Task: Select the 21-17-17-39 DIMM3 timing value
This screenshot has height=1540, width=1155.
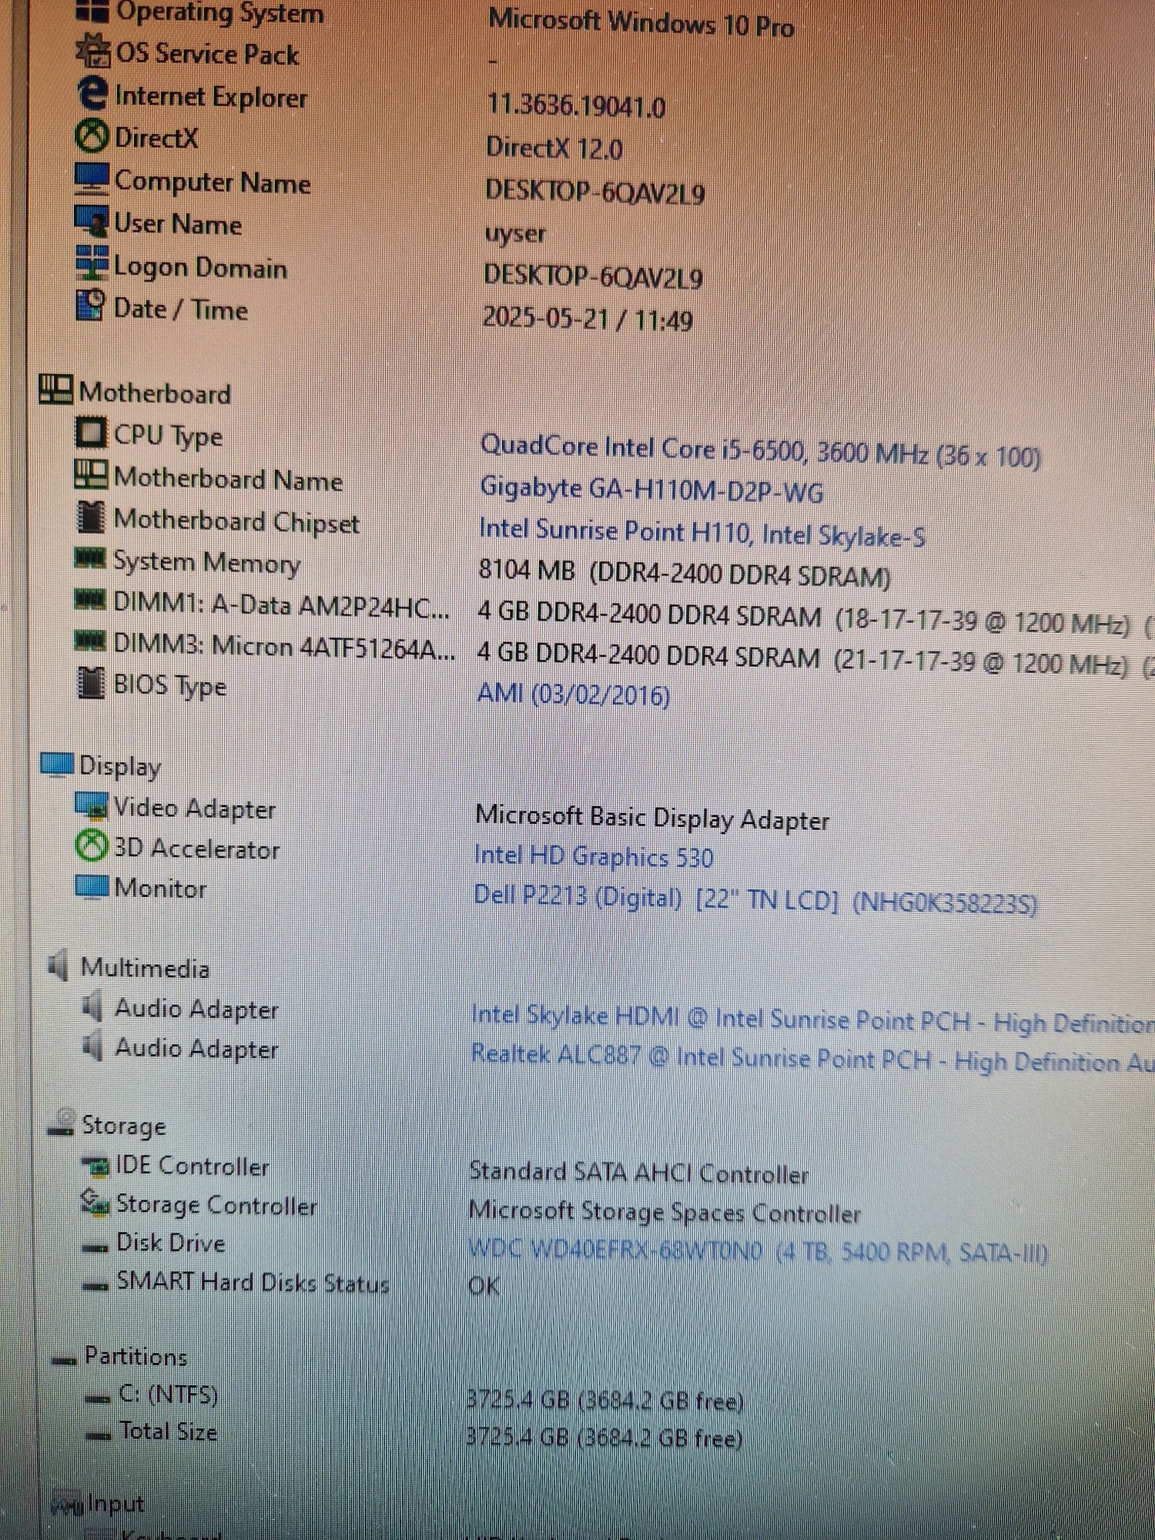Action: pos(980,664)
